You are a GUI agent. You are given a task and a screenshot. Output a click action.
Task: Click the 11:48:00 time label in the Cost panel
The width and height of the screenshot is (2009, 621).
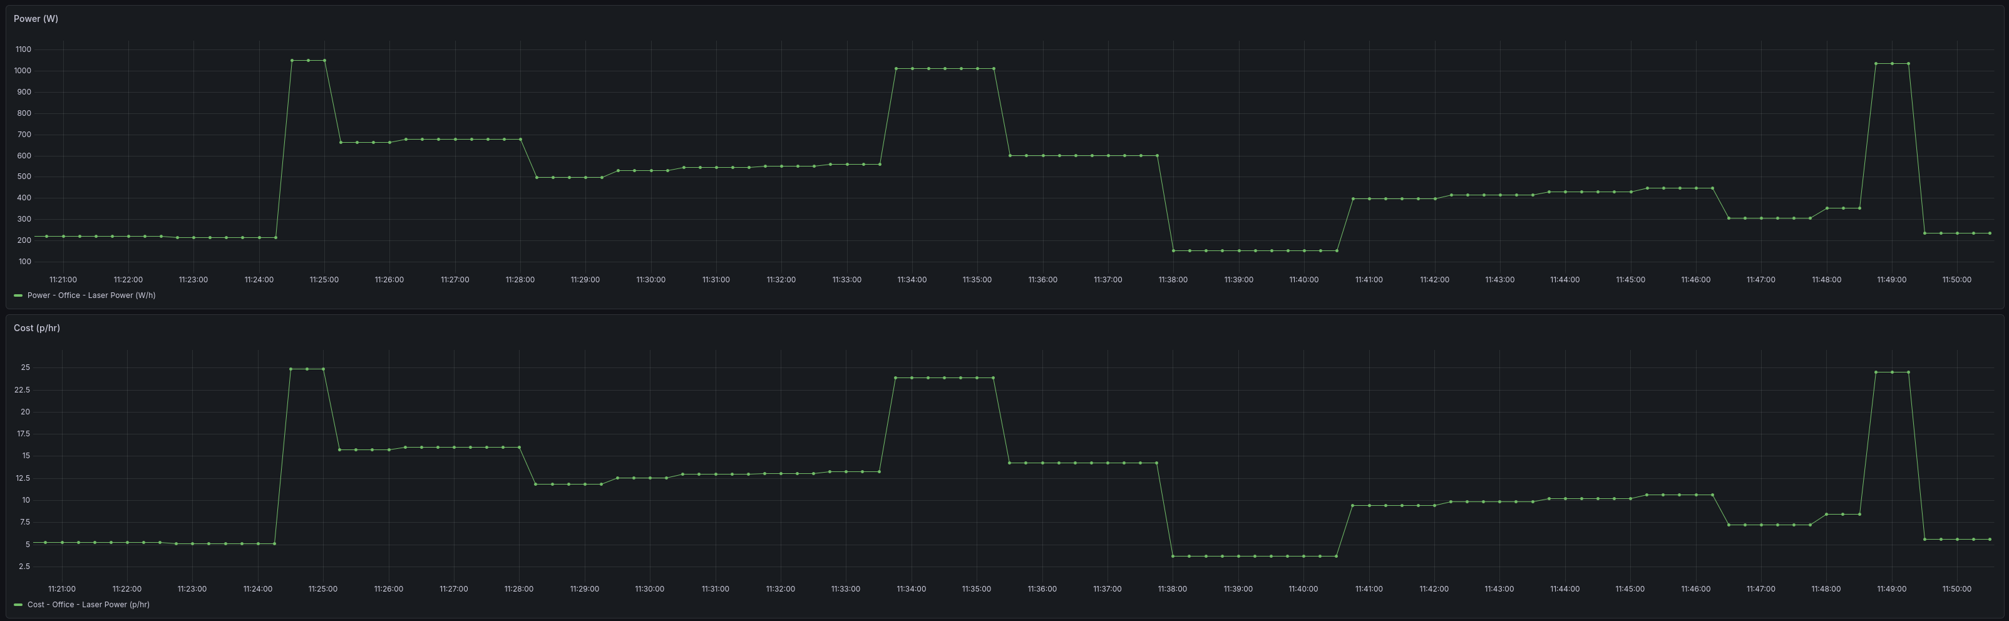click(x=1826, y=589)
